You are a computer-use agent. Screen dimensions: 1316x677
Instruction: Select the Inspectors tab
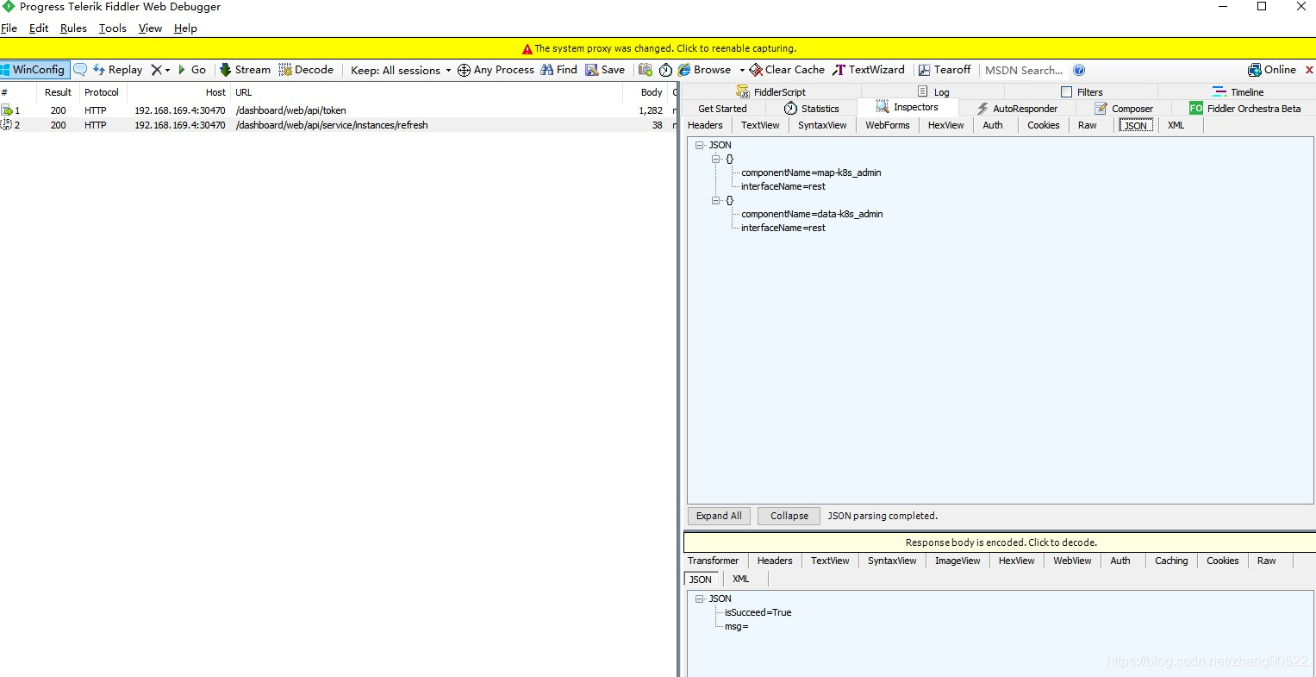coord(907,108)
